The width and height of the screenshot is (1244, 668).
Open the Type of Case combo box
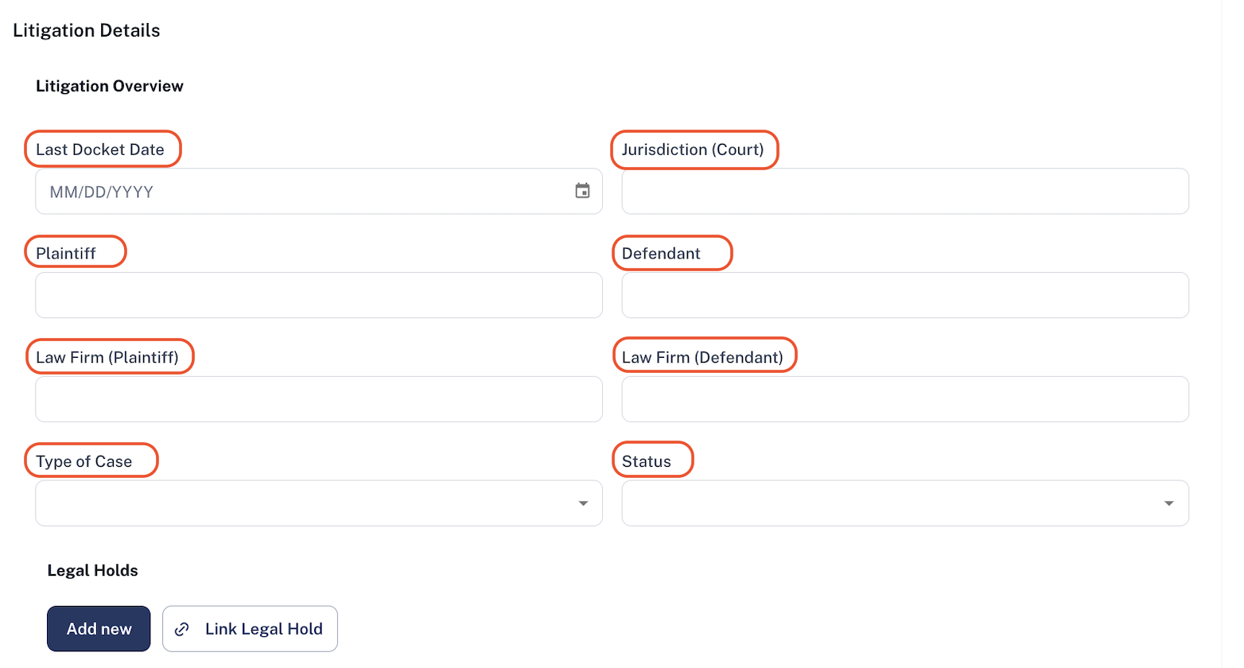coord(319,503)
